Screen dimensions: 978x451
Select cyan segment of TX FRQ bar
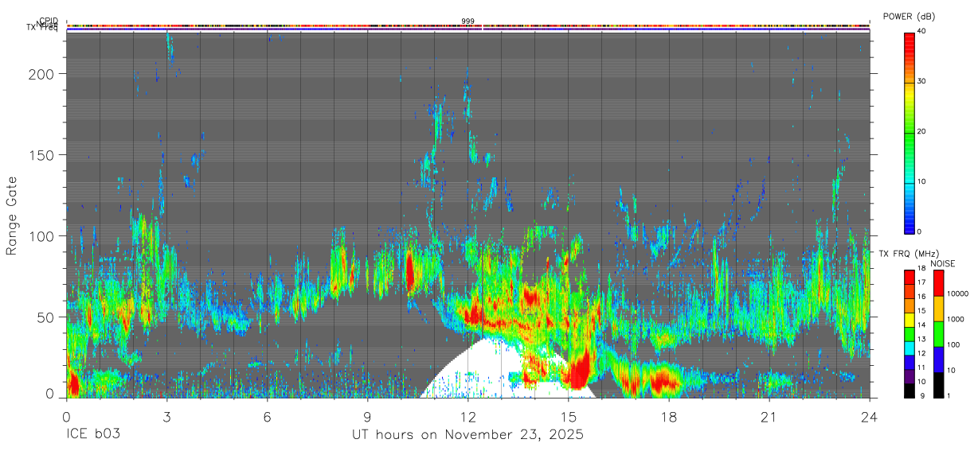(910, 348)
